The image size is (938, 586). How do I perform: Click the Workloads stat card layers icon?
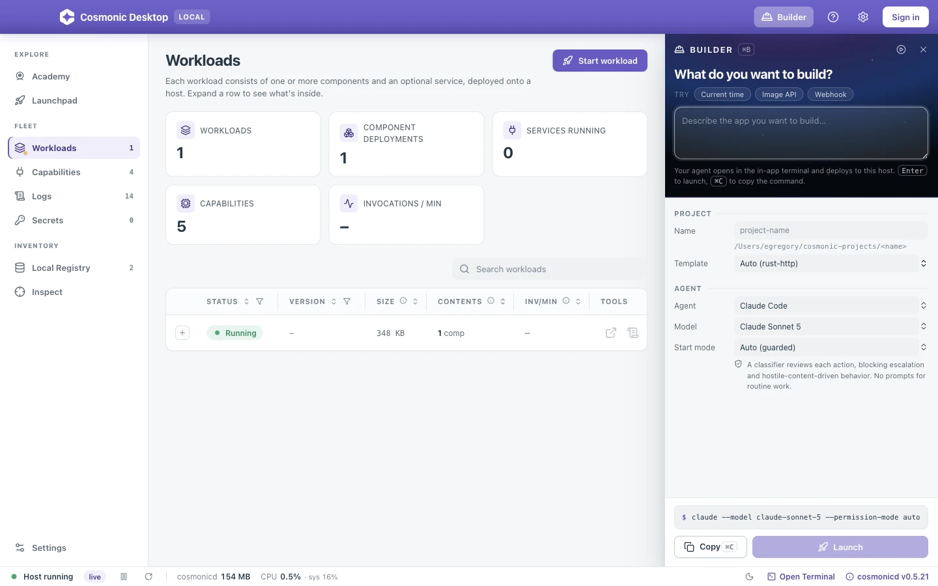coord(186,130)
